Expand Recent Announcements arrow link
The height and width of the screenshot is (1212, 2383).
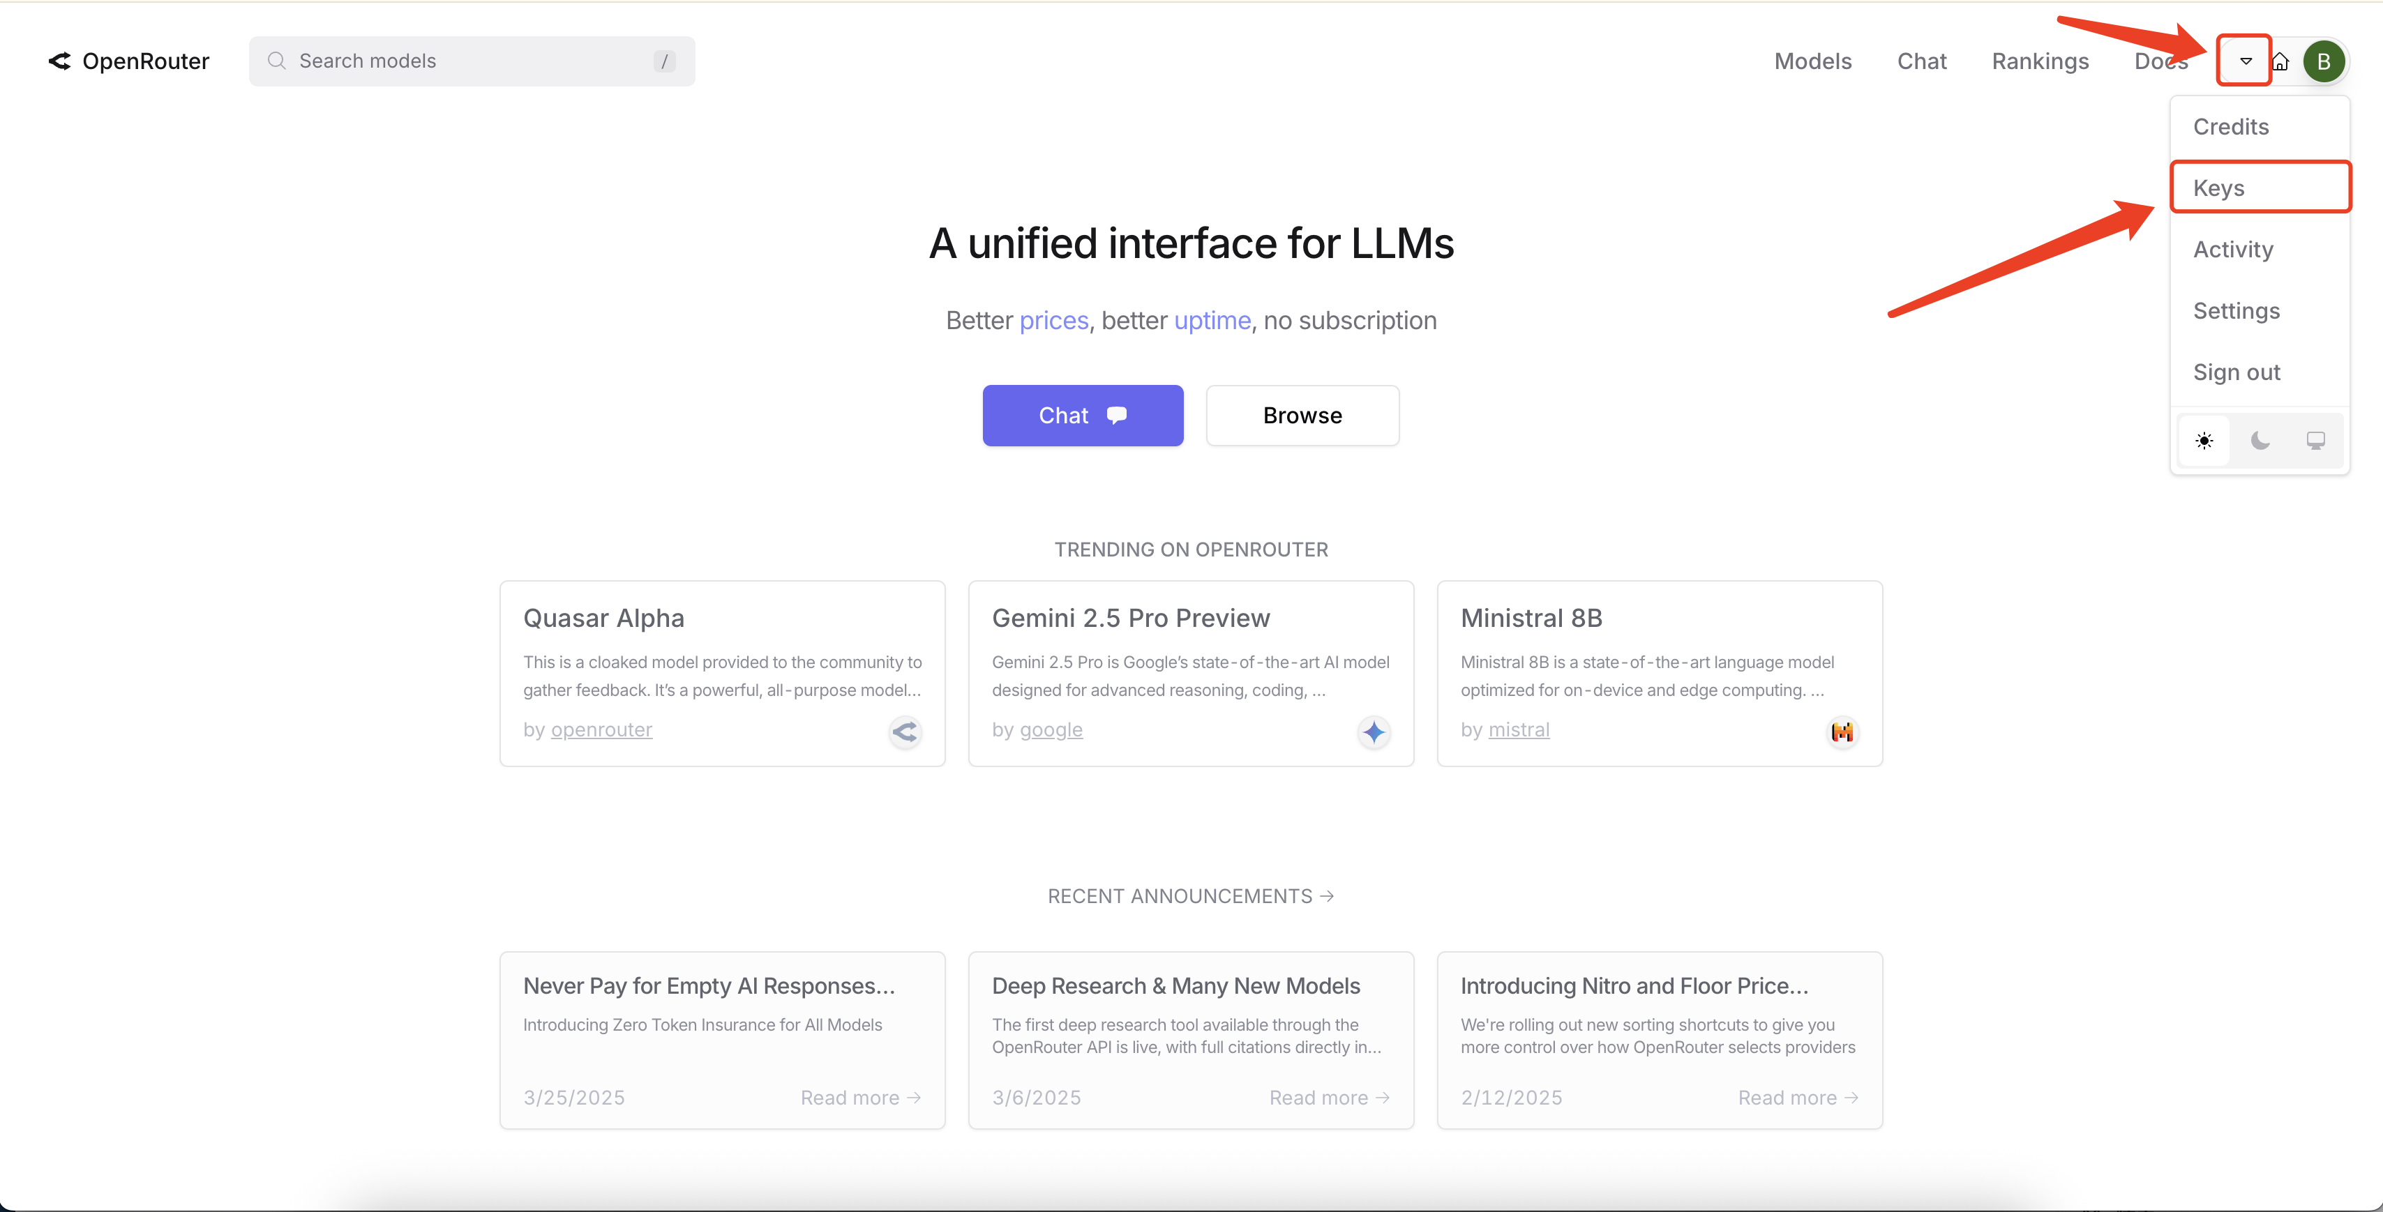point(1327,896)
